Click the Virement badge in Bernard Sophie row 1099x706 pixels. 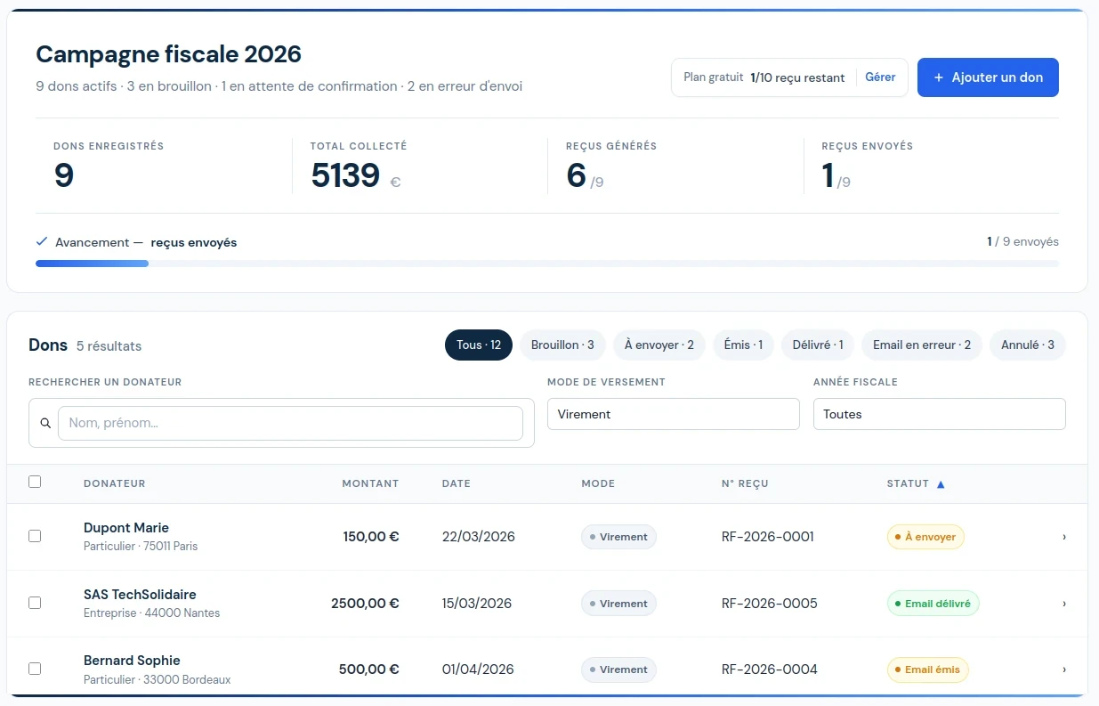(618, 669)
